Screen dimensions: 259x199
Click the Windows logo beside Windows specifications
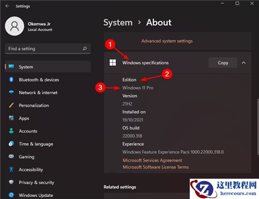pos(113,63)
